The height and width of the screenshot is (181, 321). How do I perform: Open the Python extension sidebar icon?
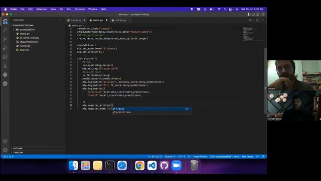click(5, 75)
